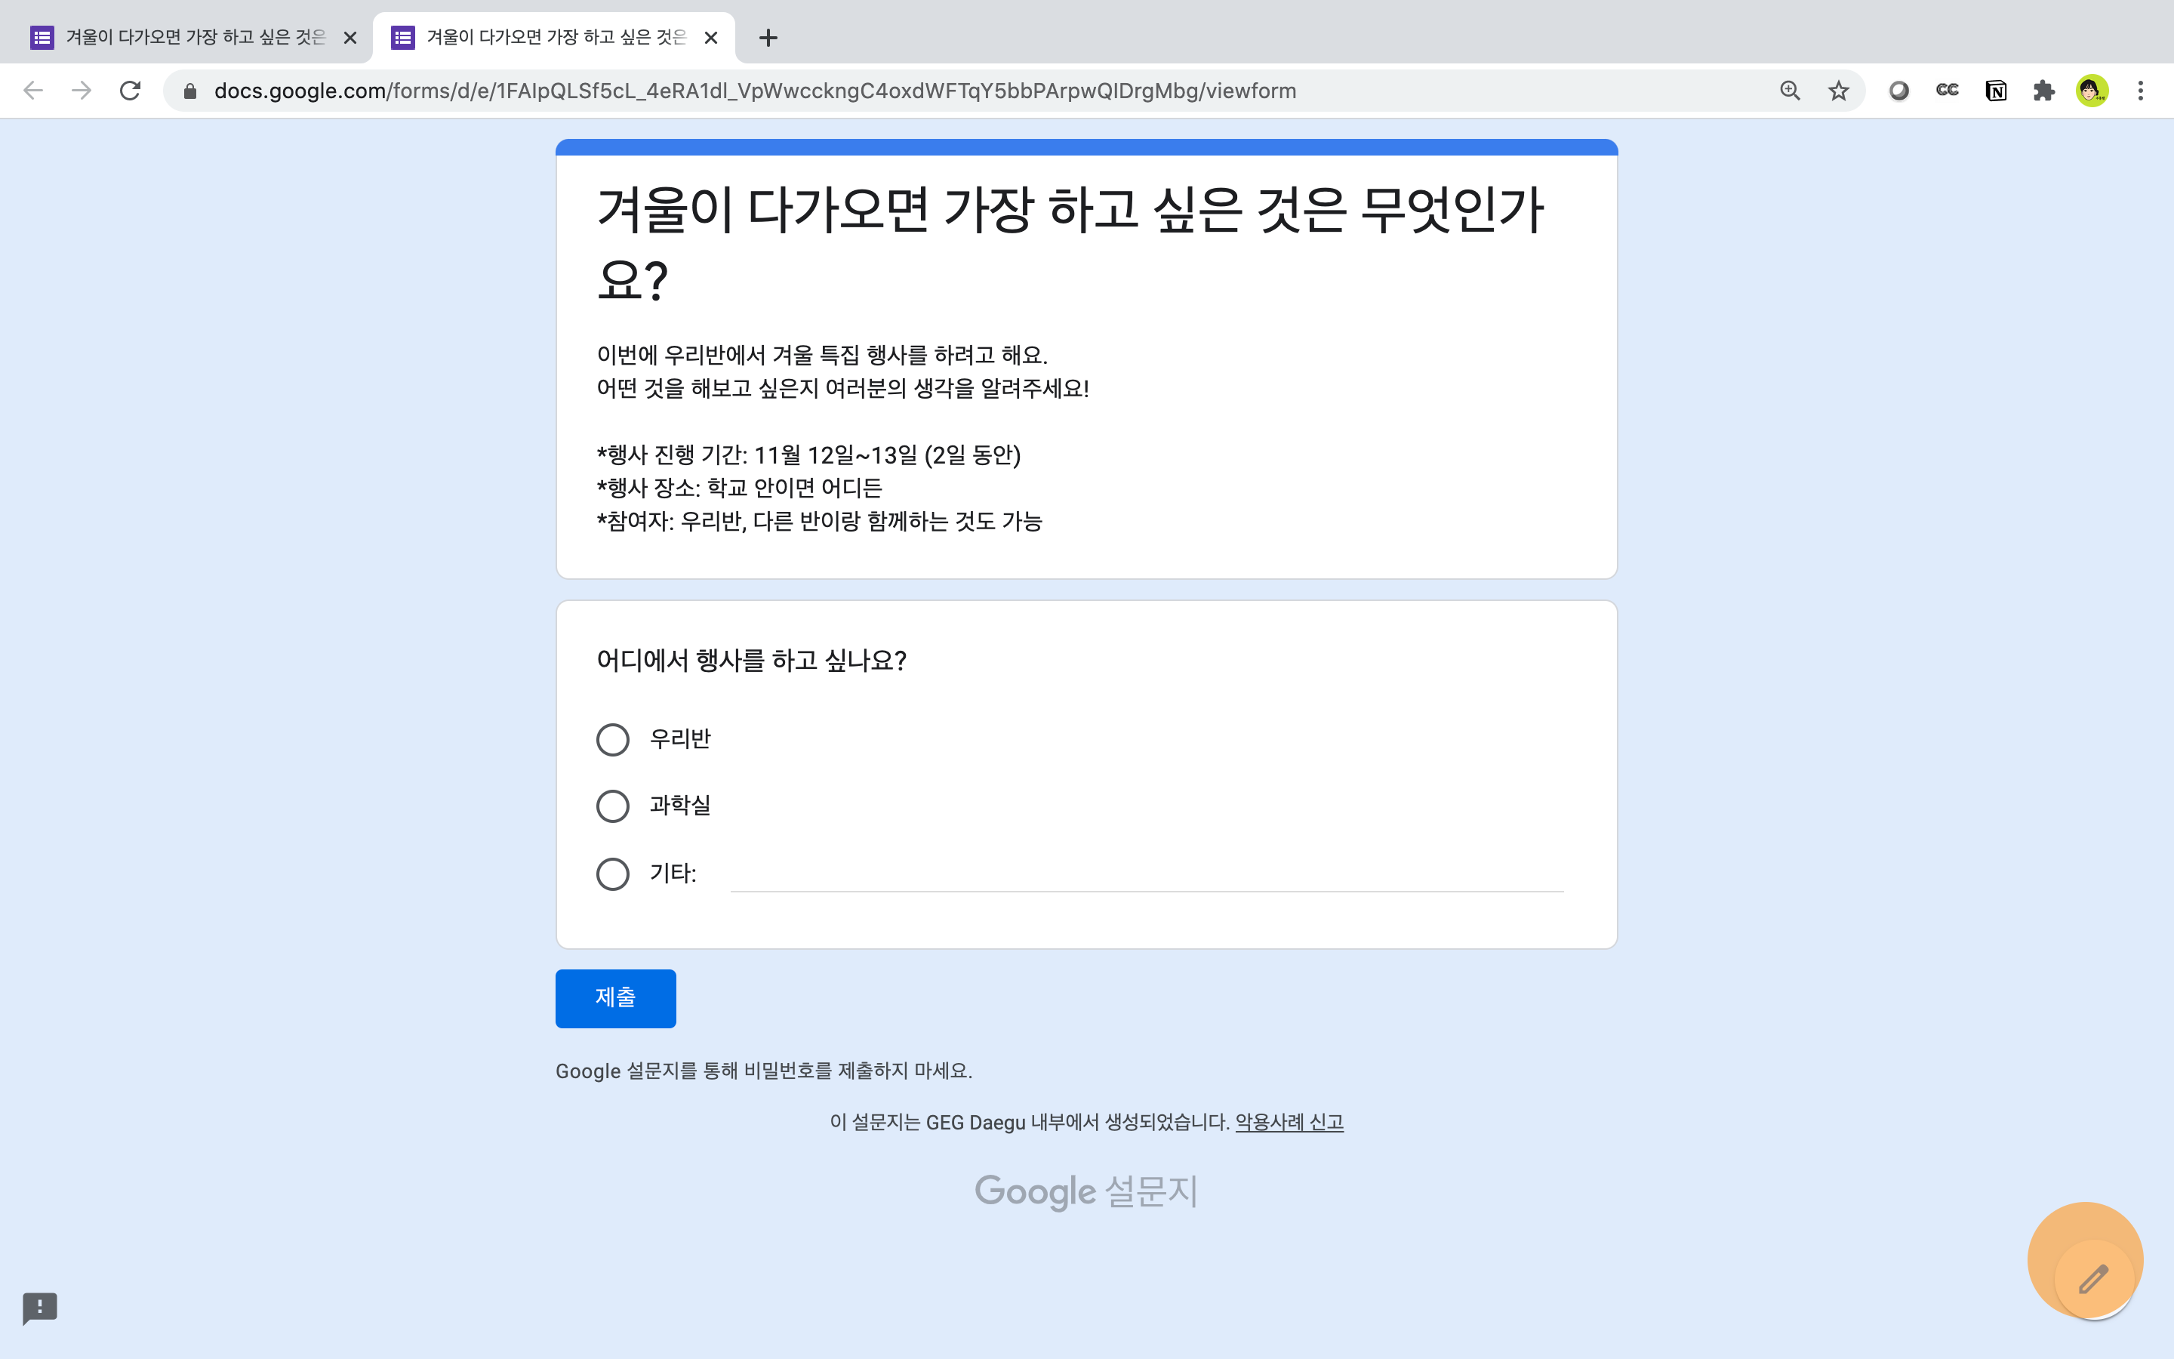This screenshot has height=1359, width=2174.
Task: Click the orange pencil edit form button
Action: coord(2092,1277)
